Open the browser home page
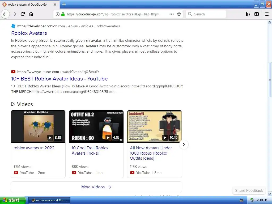The image size is (272, 204). coord(31,14)
